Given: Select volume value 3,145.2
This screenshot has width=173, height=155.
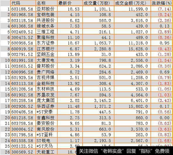Looking at the screenshot, I should (102, 101).
